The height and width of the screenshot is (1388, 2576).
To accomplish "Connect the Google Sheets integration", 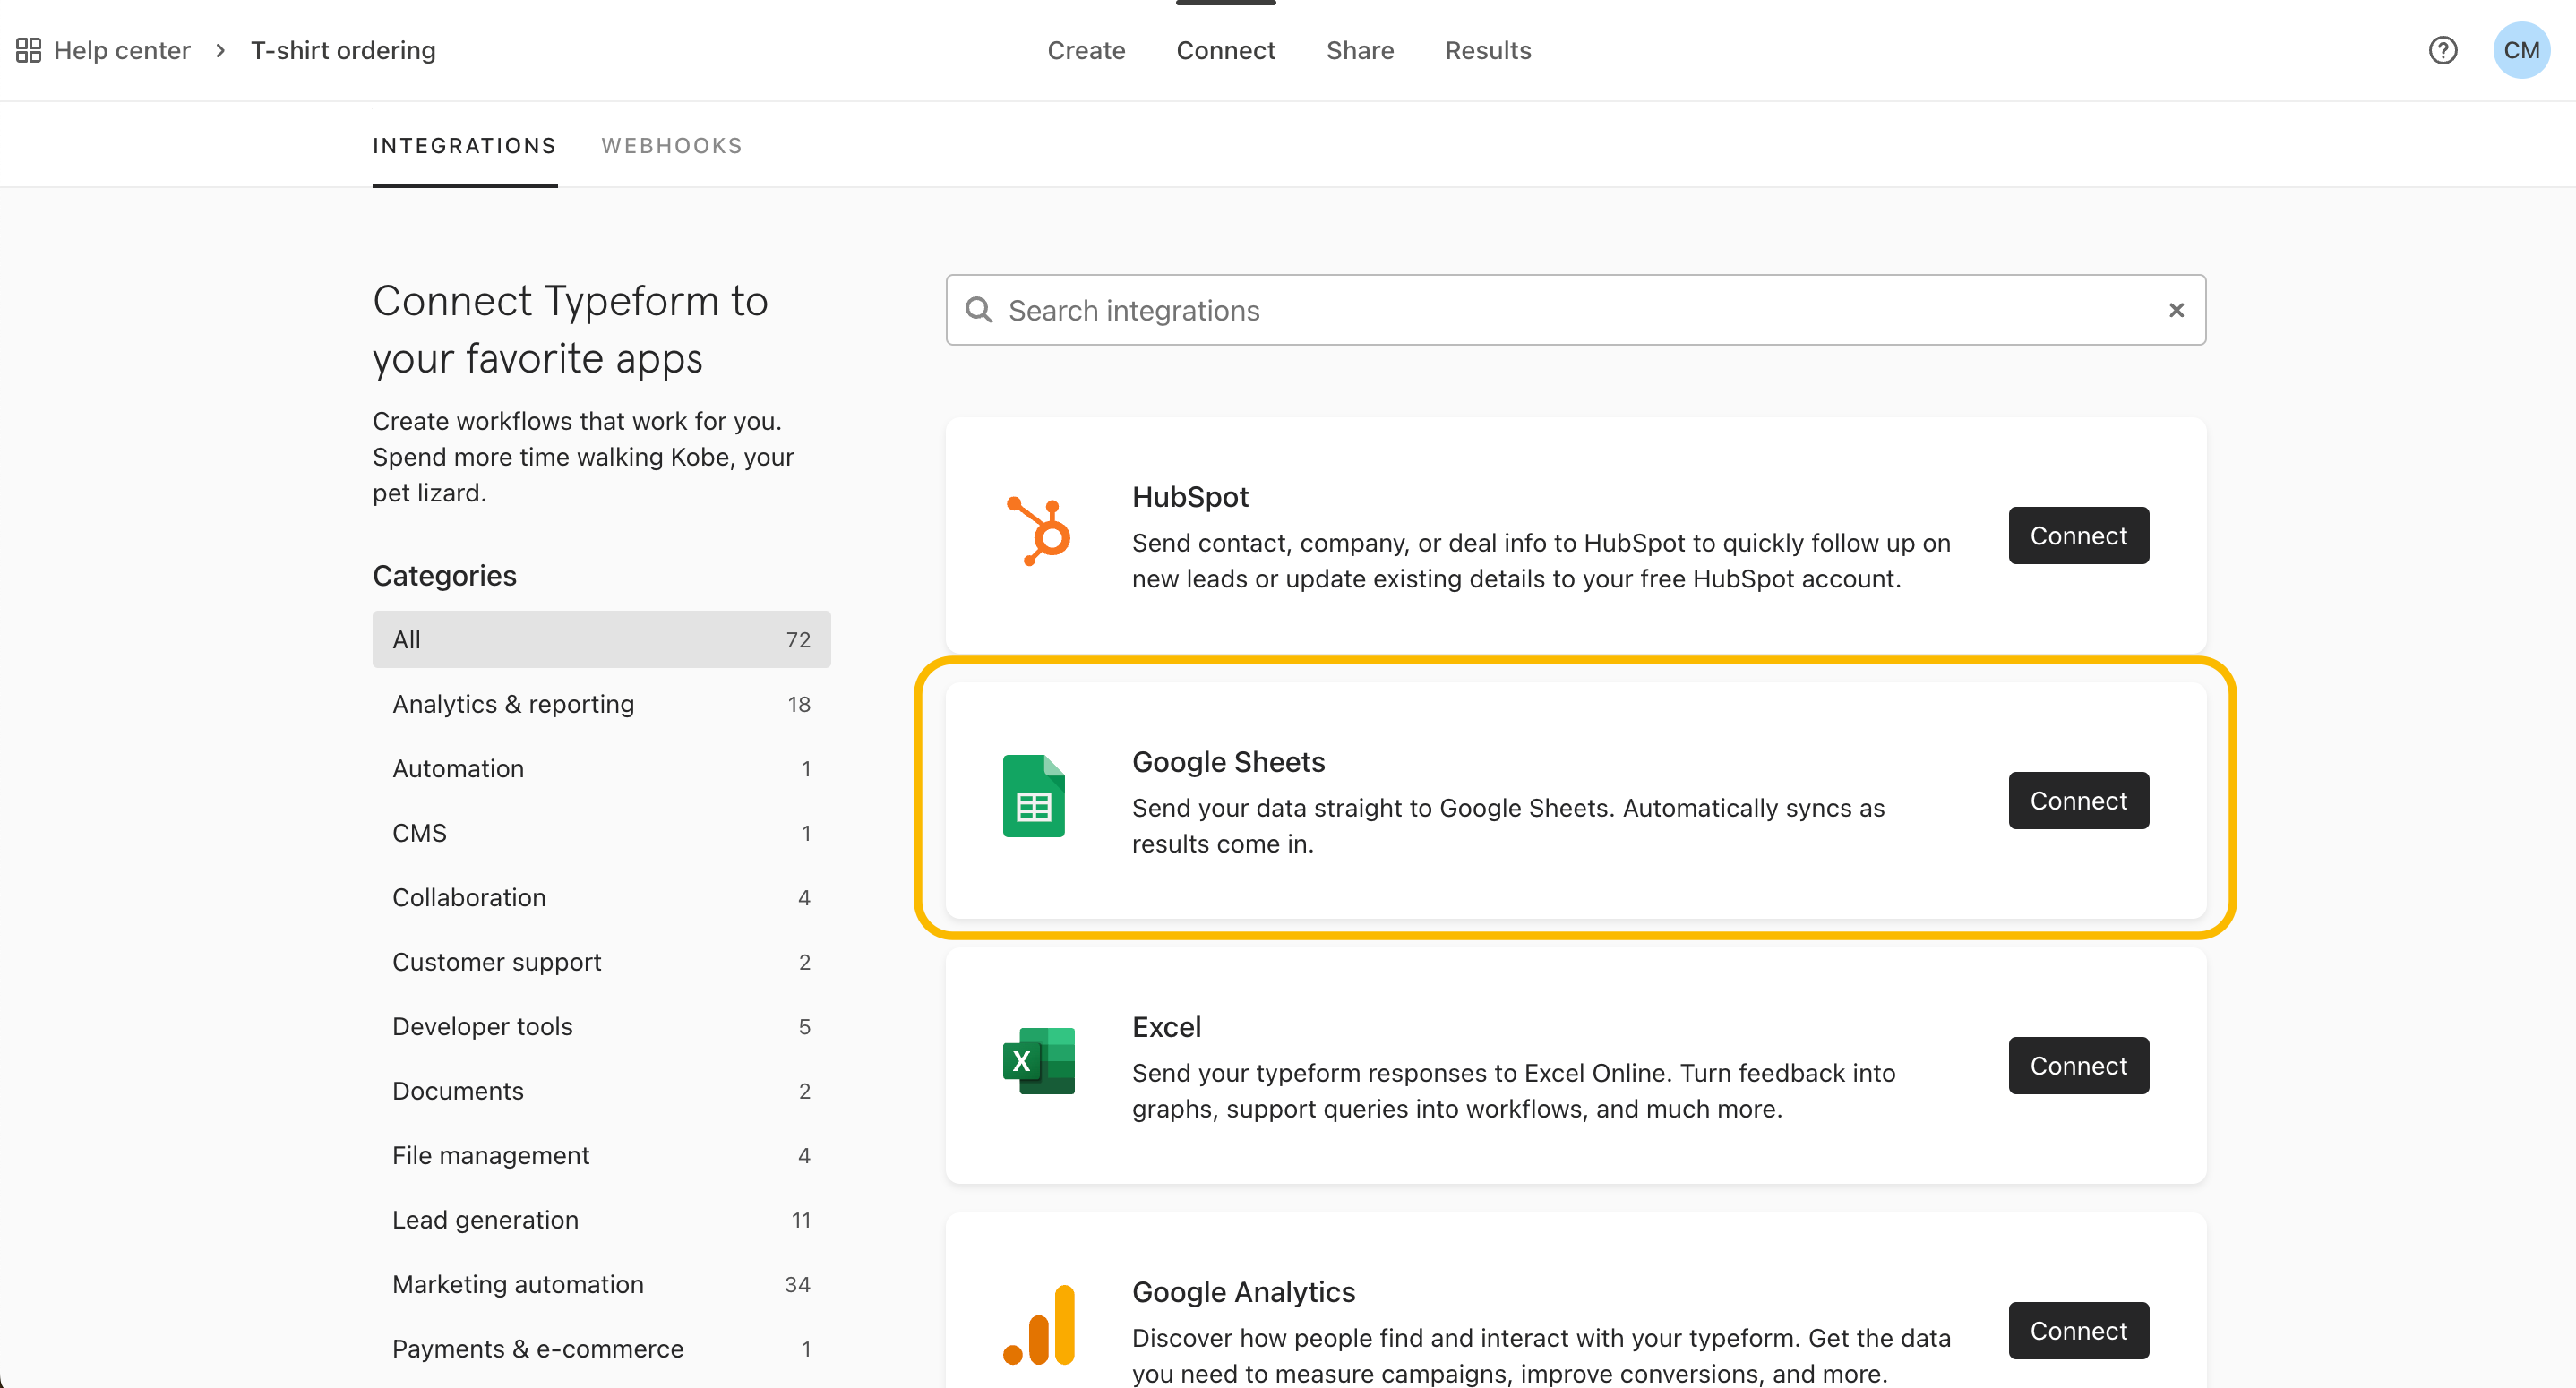I will click(2078, 801).
